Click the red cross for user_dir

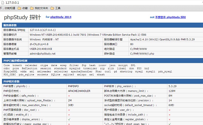(x=170, y=110)
